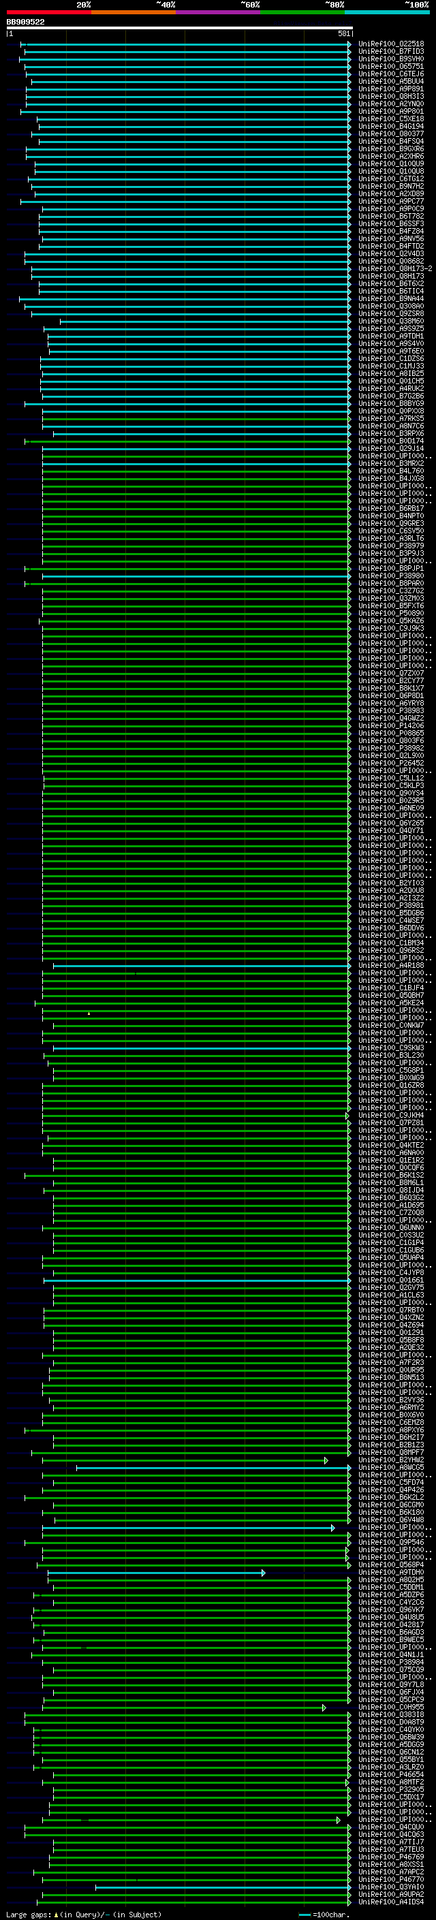Click the short cyan alignment bar for UniRef100_A9TDH0
Viewport: 436px width, 1920px height.
[x=157, y=1573]
